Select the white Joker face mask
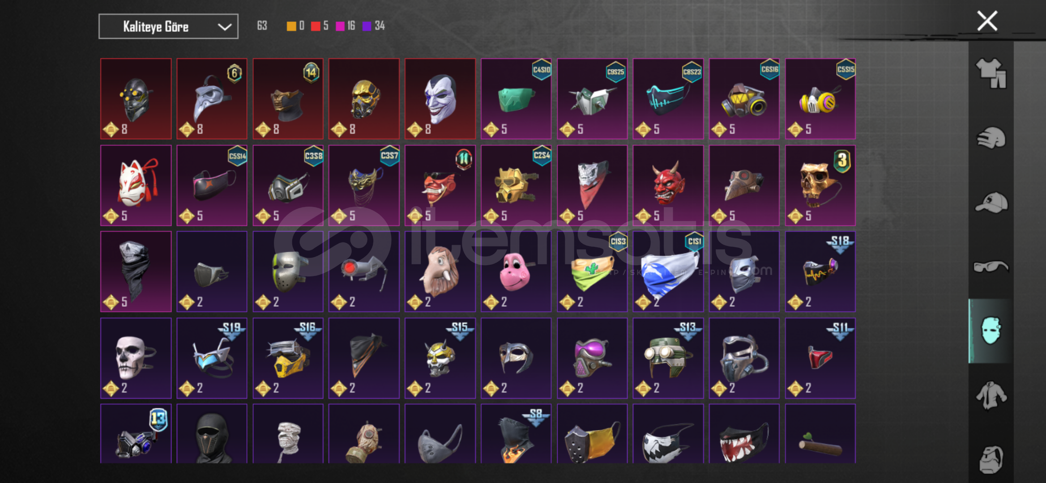This screenshot has width=1046, height=483. tap(440, 99)
